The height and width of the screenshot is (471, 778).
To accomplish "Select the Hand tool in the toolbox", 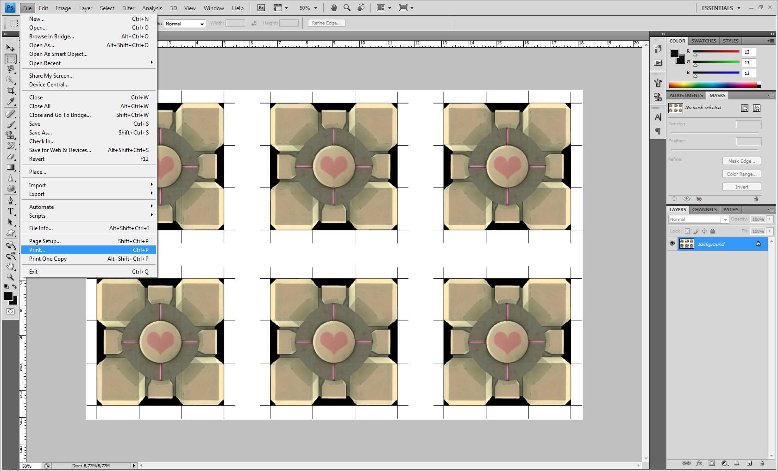I will click(x=11, y=267).
